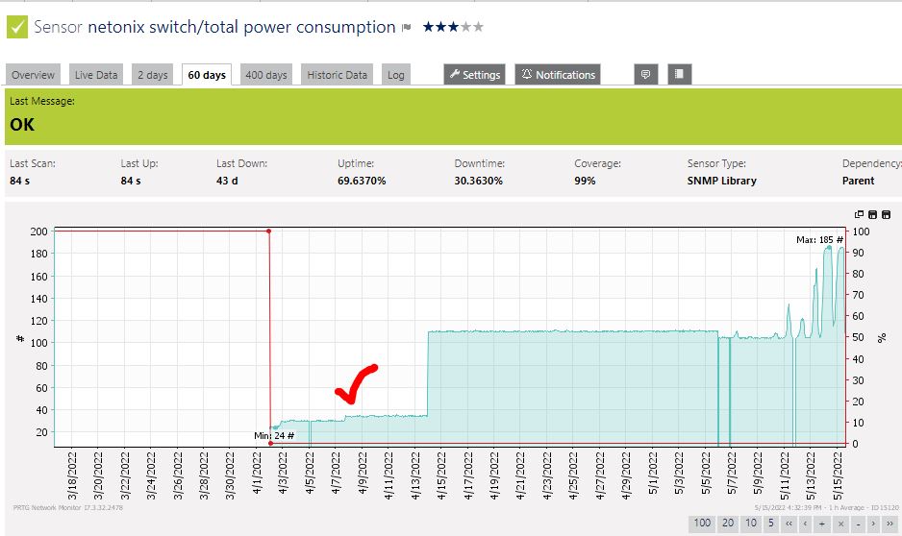Open the comment bubble icon tab
This screenshot has height=536, width=902.
646,74
